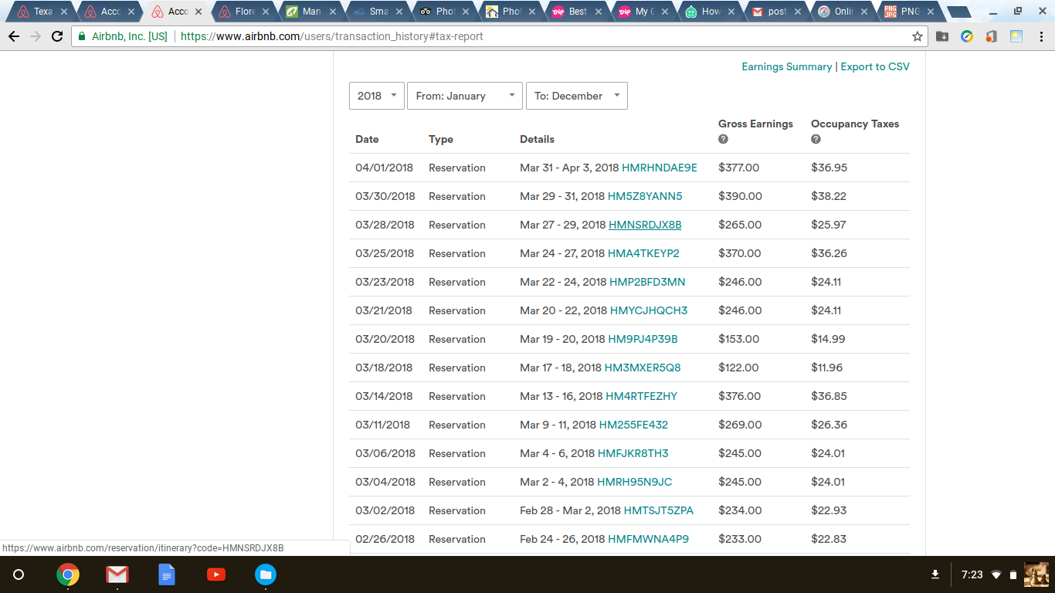Click the address bar URL field
The height and width of the screenshot is (593, 1055).
[x=541, y=36]
